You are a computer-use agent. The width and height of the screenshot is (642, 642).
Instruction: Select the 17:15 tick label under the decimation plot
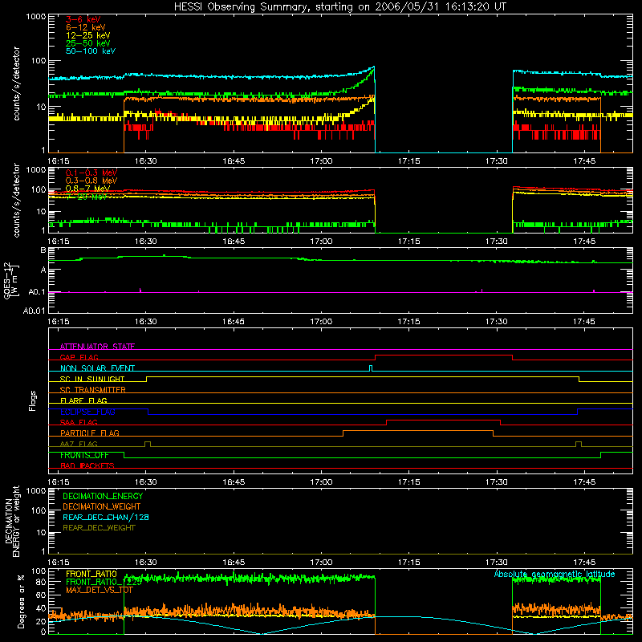click(408, 563)
